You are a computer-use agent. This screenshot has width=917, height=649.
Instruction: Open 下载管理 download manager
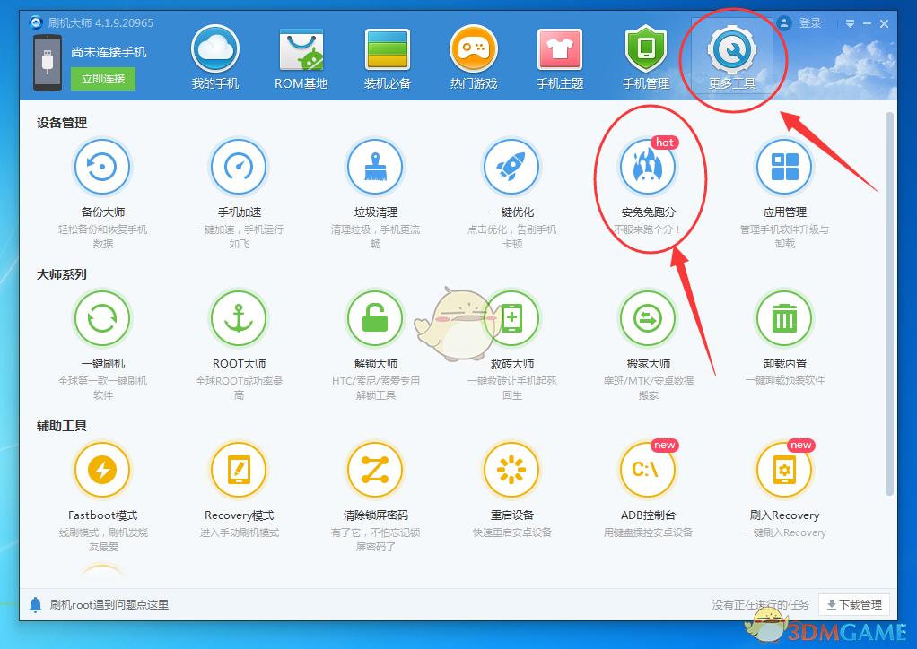point(854,605)
